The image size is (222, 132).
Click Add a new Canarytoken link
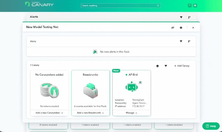(49, 113)
